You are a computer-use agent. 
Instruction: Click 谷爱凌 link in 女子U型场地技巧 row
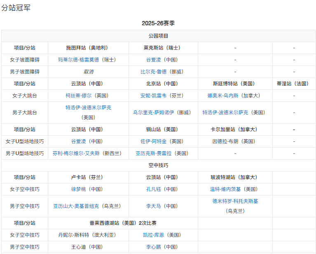tap(79, 141)
